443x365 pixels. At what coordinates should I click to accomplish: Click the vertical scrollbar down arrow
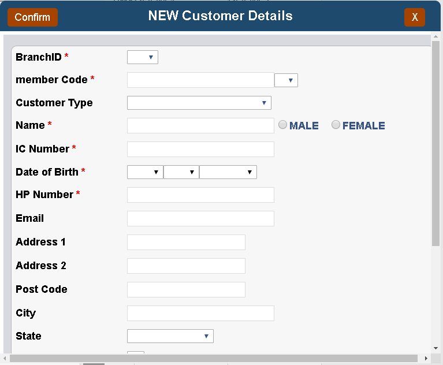click(x=435, y=348)
